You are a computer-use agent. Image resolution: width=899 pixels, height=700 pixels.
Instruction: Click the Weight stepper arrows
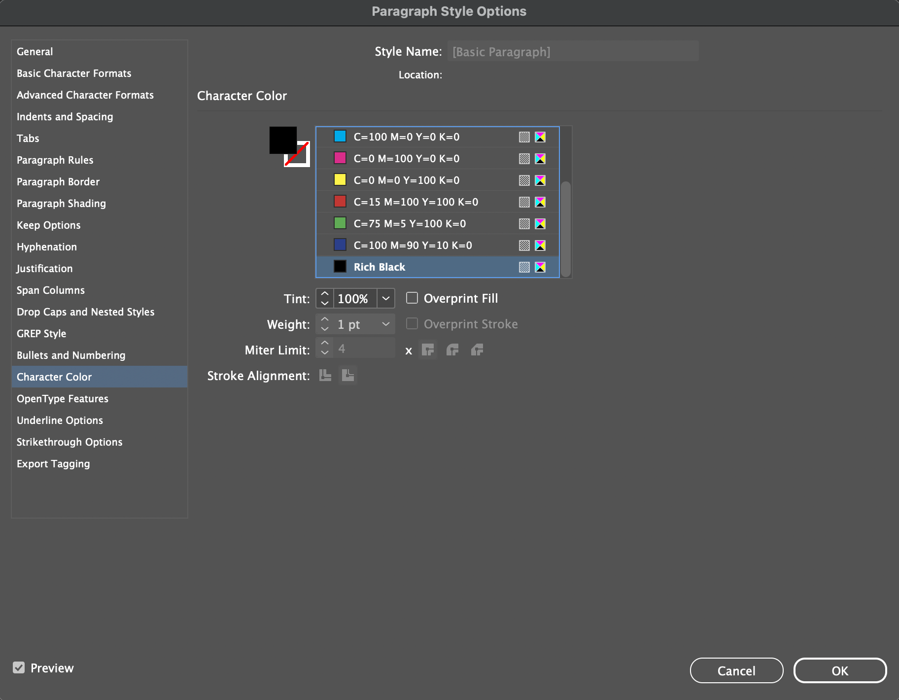(x=324, y=324)
